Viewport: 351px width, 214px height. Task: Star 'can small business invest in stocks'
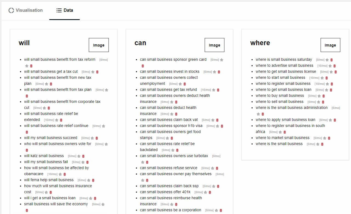coord(215,72)
